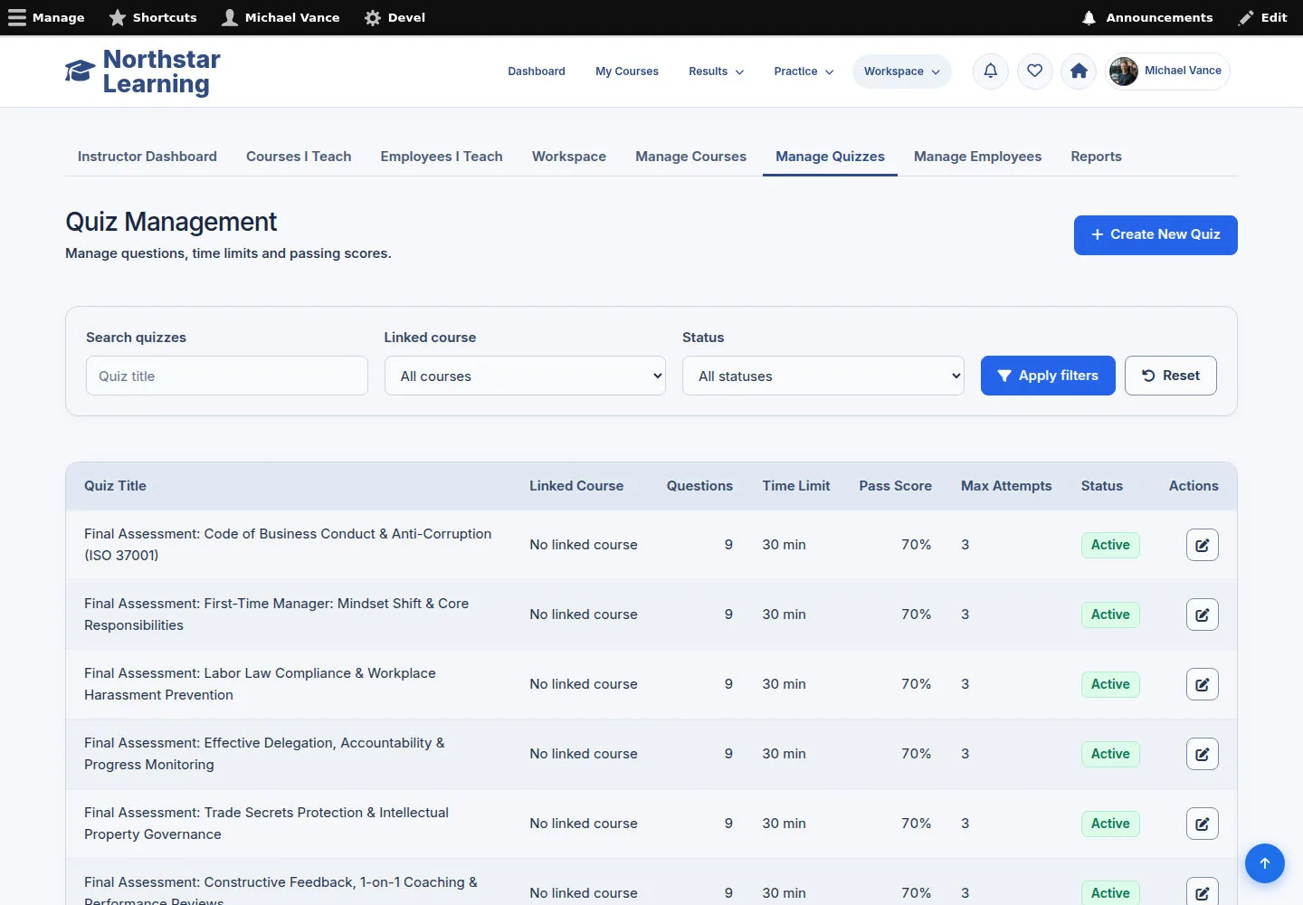The height and width of the screenshot is (905, 1303).
Task: Open Shortcuts star in admin toolbar
Action: (153, 17)
